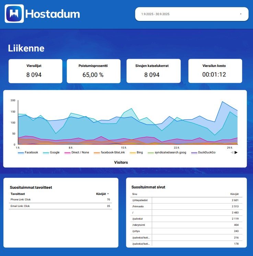Click the Sivu column header
This screenshot has height=256, width=253.
(135, 194)
